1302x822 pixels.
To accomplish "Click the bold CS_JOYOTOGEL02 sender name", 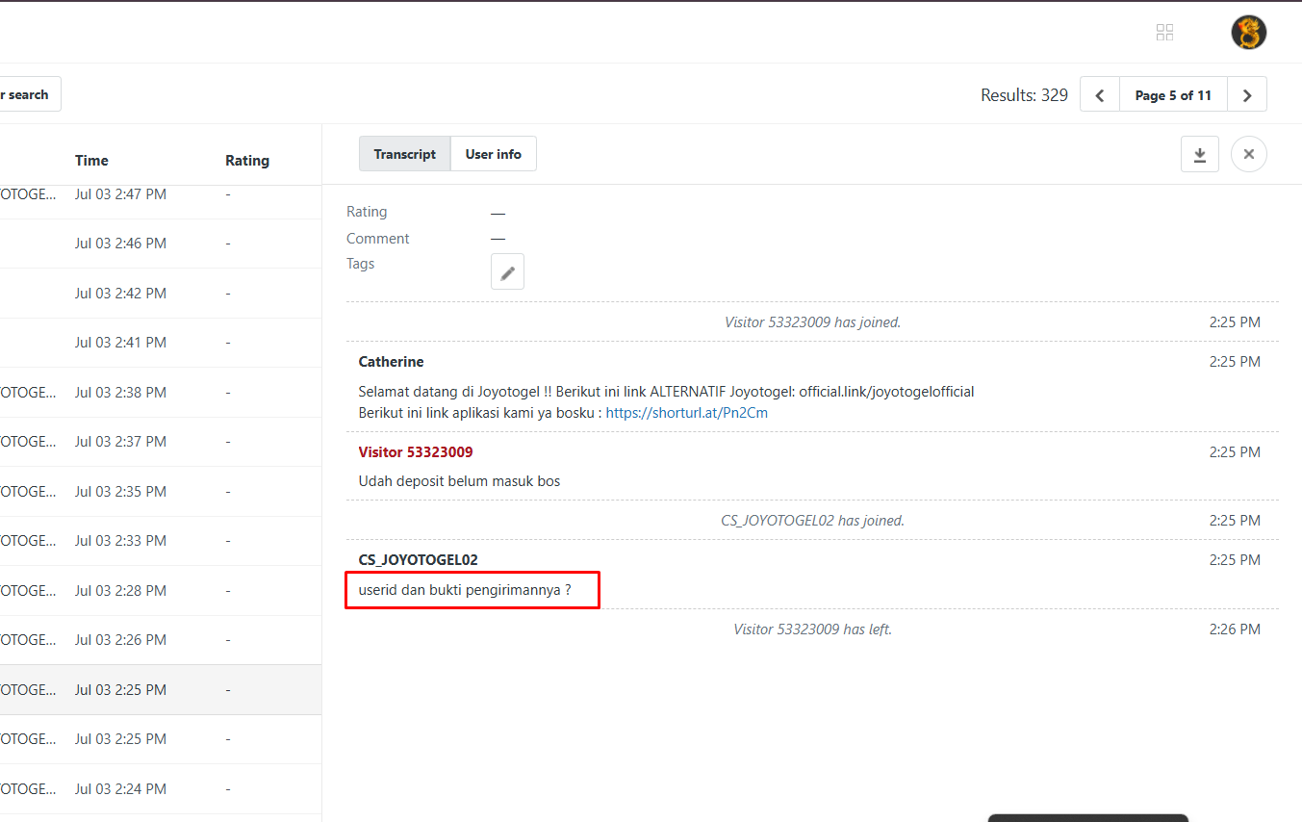I will coord(419,560).
